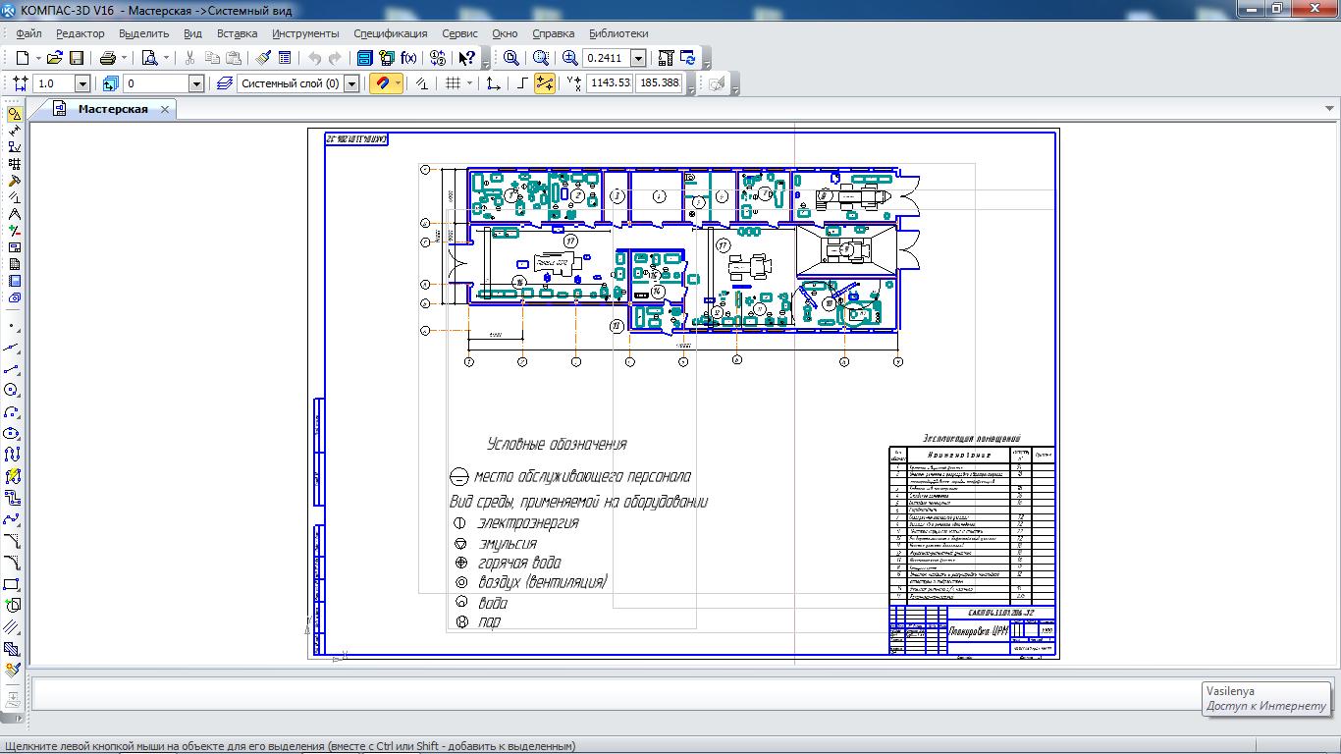Open the Variables f(x) panel
The image size is (1341, 754).
[x=408, y=59]
